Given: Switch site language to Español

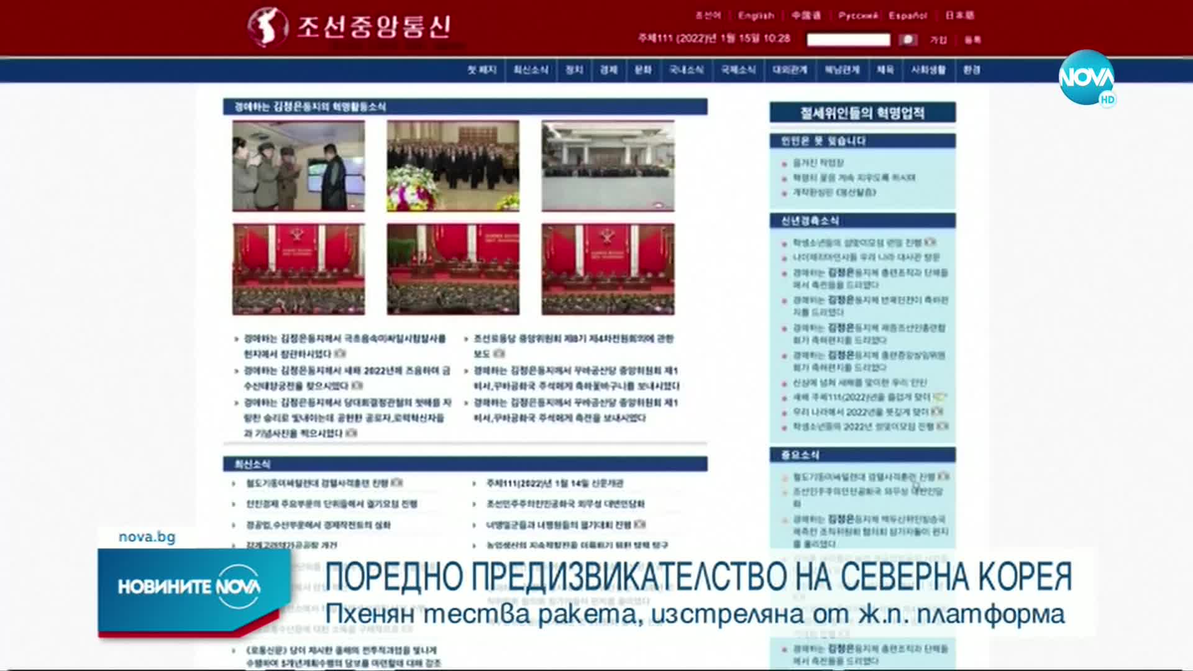Looking at the screenshot, I should (x=908, y=16).
